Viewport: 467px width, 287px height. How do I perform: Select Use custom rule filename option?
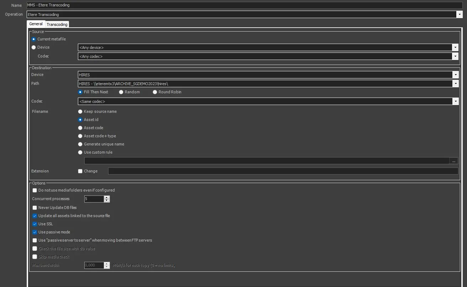click(80, 153)
